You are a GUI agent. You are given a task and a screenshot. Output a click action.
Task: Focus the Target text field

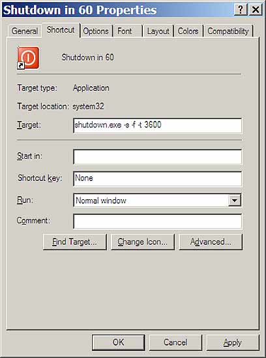pyautogui.click(x=157, y=125)
